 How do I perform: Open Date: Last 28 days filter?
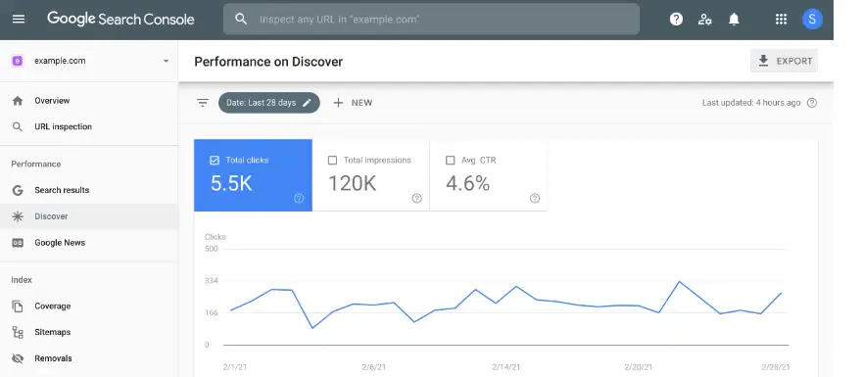[268, 103]
